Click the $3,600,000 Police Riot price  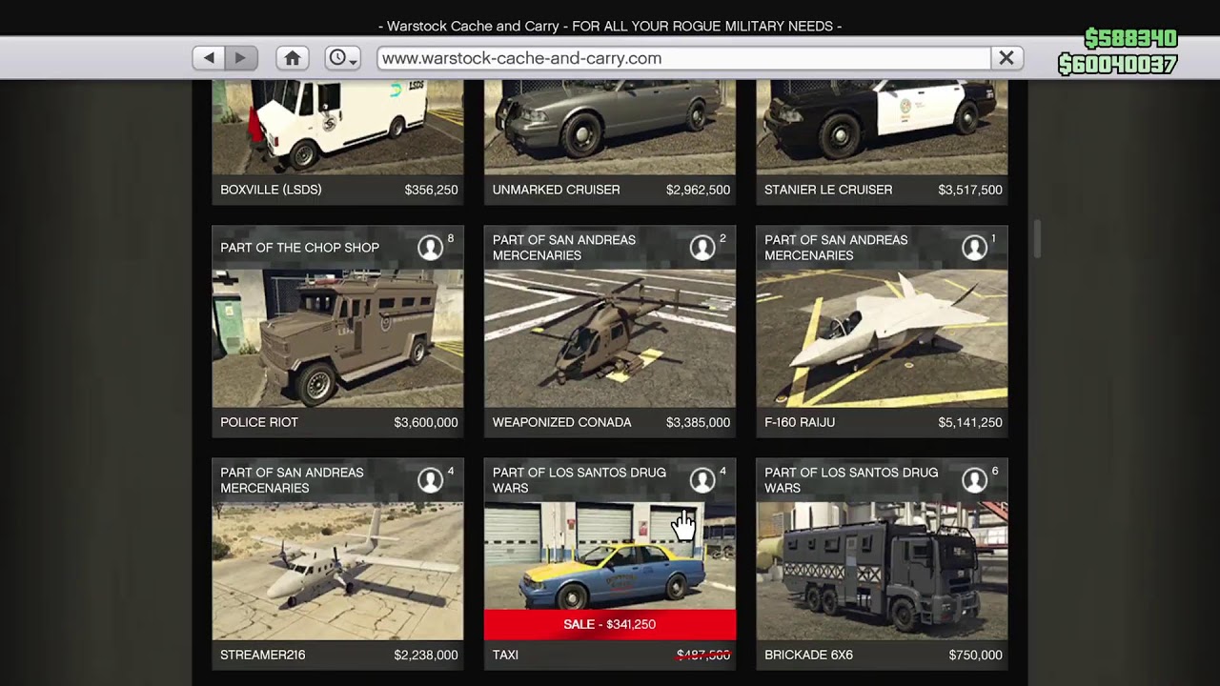(x=426, y=422)
